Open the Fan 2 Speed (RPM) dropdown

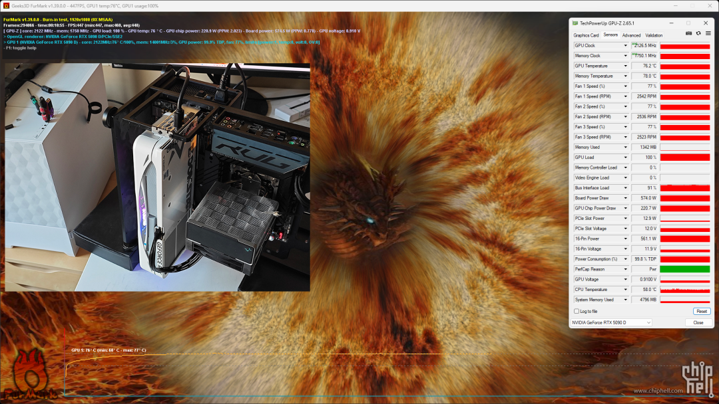(x=625, y=117)
